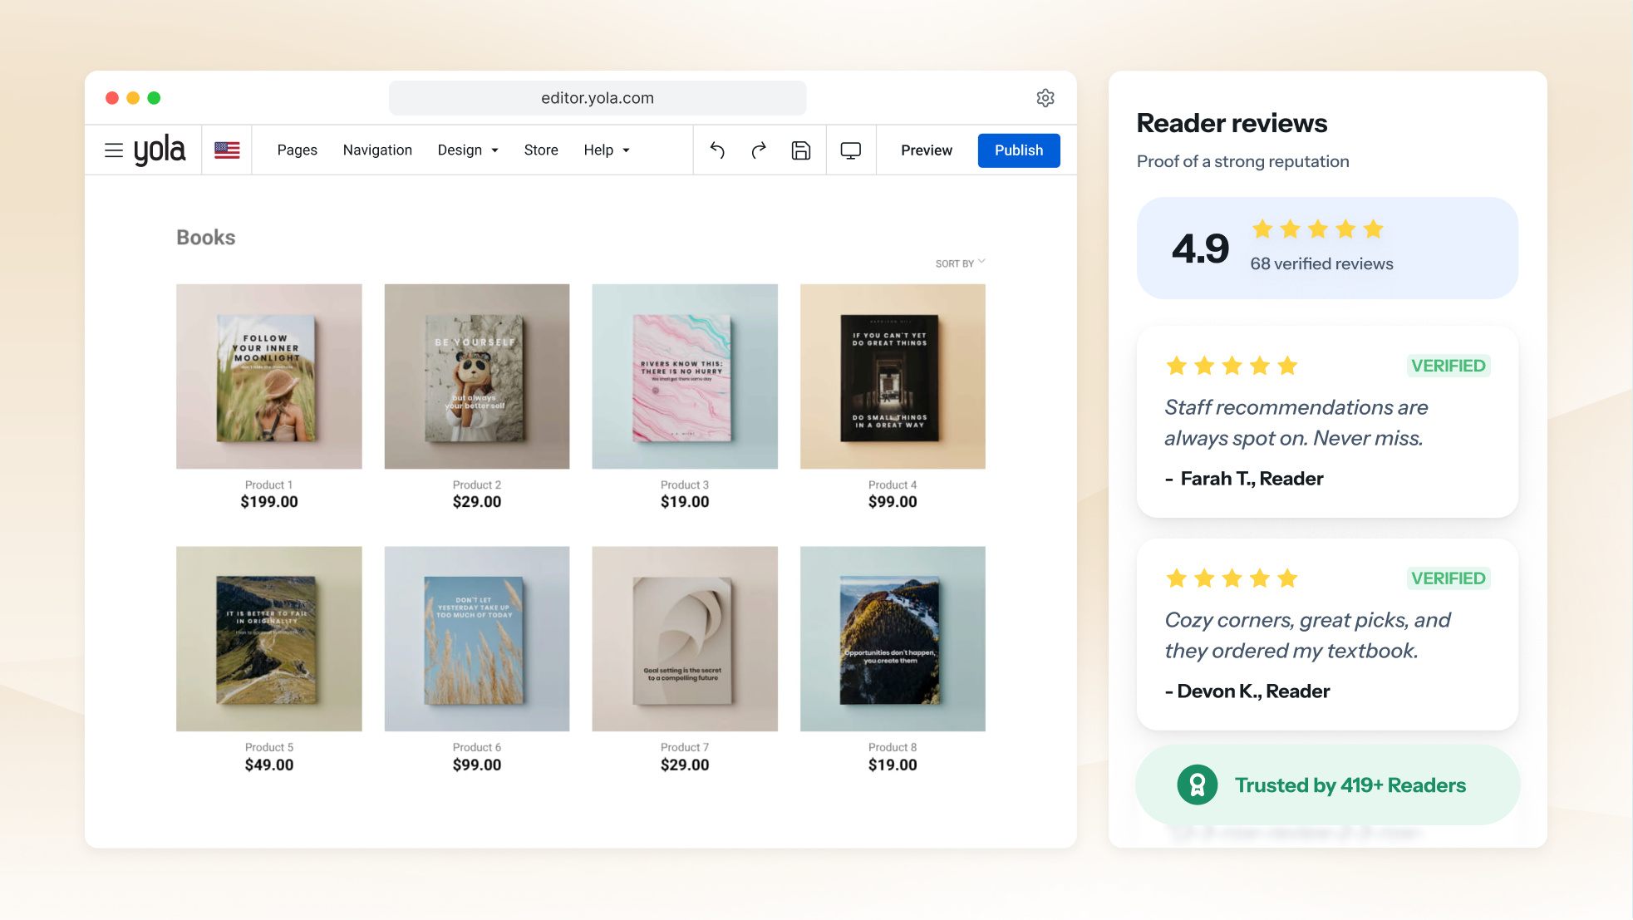Open the Store menu item
Screen dimensions: 1633x920
pyautogui.click(x=541, y=150)
